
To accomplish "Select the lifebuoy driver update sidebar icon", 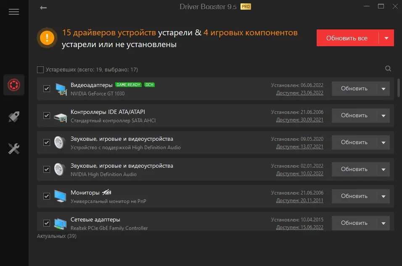I will (14, 85).
